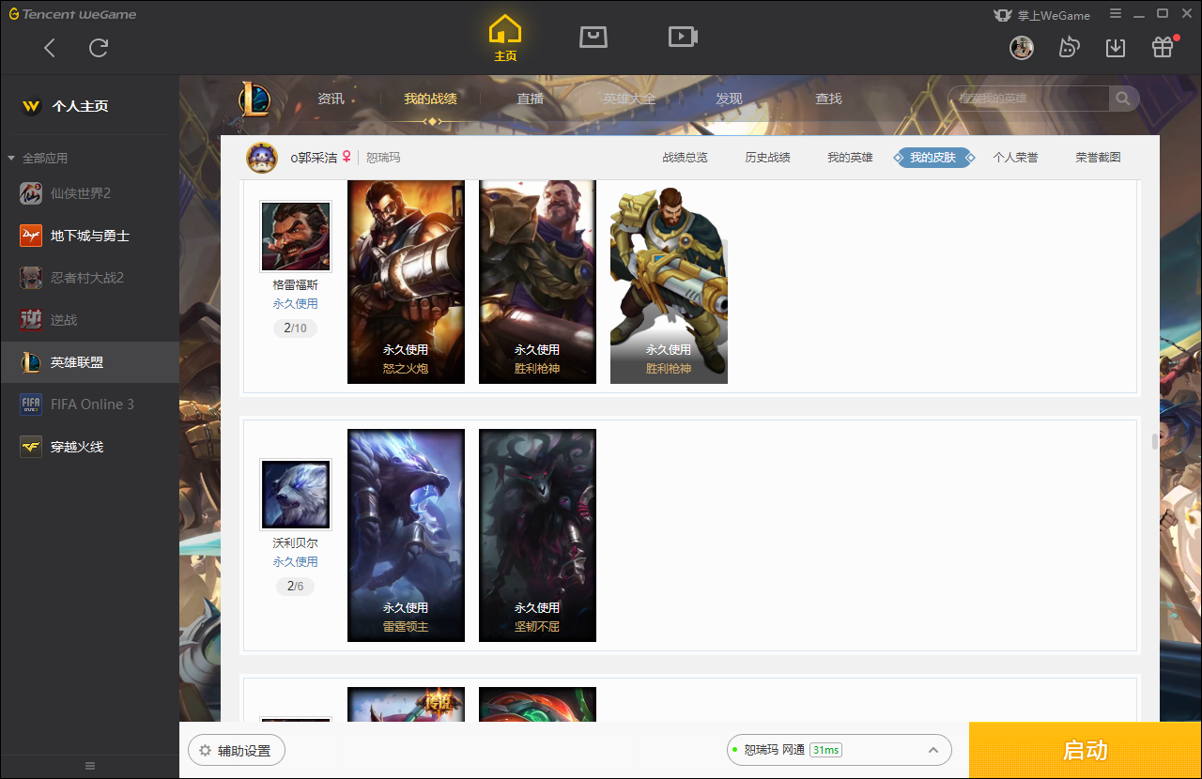The height and width of the screenshot is (779, 1202).
Task: Select 穿越火线 in sidebar
Action: pos(89,447)
